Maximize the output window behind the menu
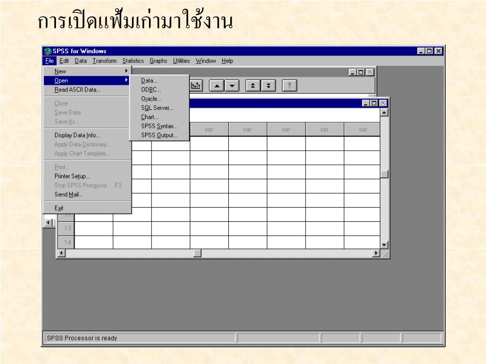 [361, 73]
